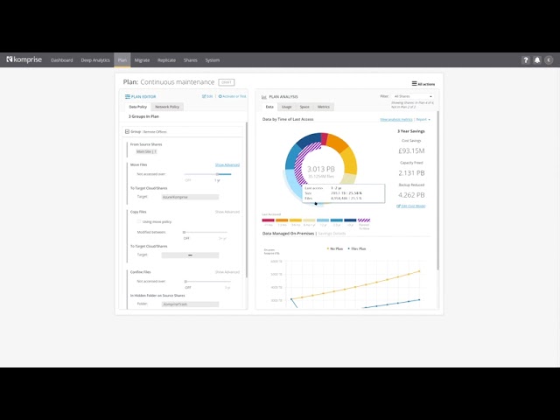This screenshot has width=560, height=420.
Task: Click the 3 Groups in Plan text
Action: point(143,116)
